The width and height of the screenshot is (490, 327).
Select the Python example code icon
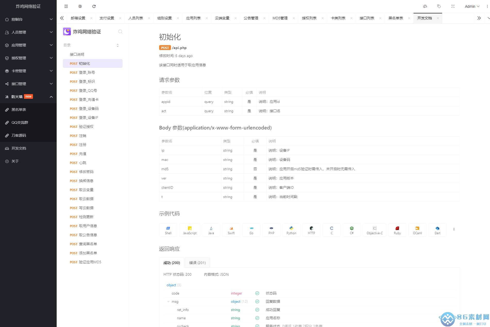tap(291, 230)
